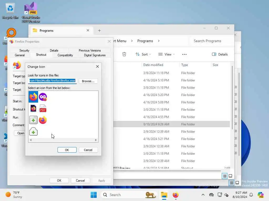Open the Digital Signatures tab
The image size is (269, 201).
(x=95, y=55)
